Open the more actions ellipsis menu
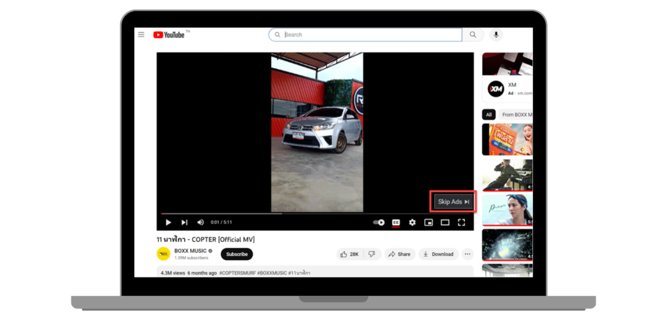This screenshot has width=667, height=328. (468, 254)
